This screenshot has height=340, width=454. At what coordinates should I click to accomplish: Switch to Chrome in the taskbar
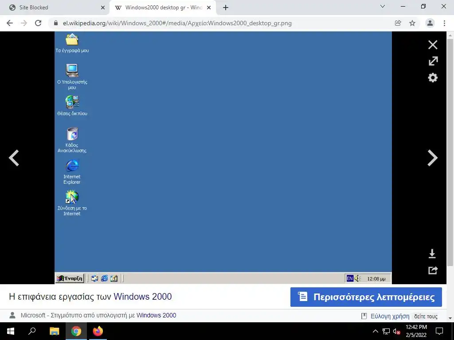coord(76,331)
